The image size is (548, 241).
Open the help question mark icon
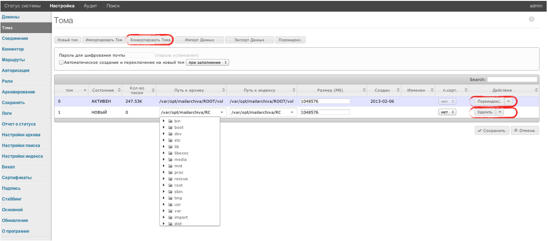point(531,19)
